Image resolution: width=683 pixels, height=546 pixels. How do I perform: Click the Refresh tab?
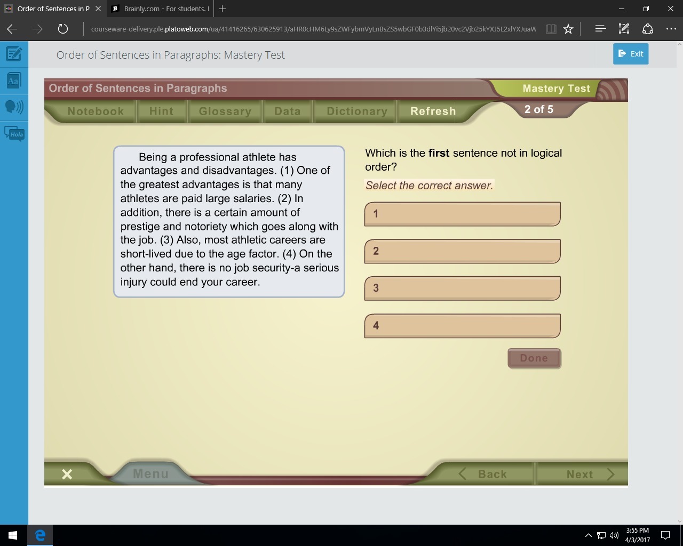433,111
